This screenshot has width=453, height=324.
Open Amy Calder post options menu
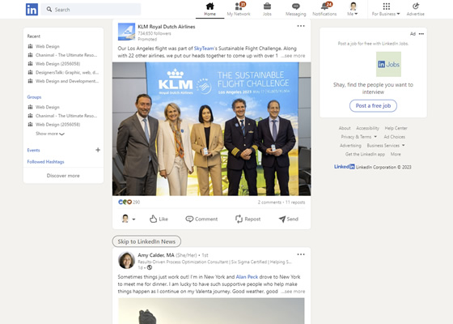(x=301, y=254)
